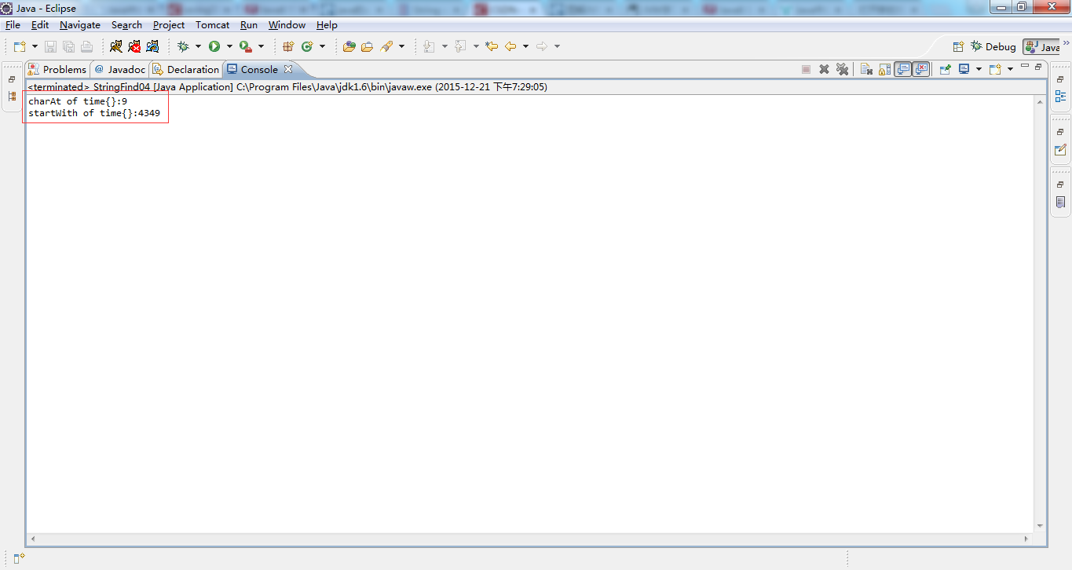Click the New Java Class icon
The height and width of the screenshot is (570, 1072).
tap(307, 46)
